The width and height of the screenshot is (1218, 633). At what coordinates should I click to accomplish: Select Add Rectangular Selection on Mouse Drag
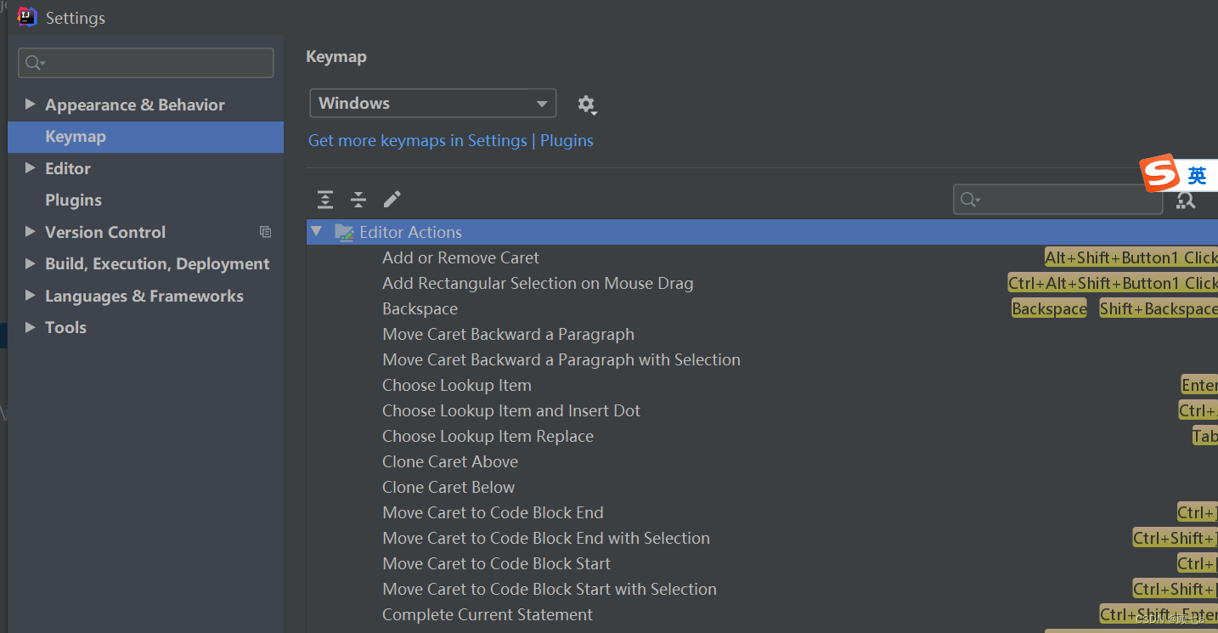click(x=538, y=283)
